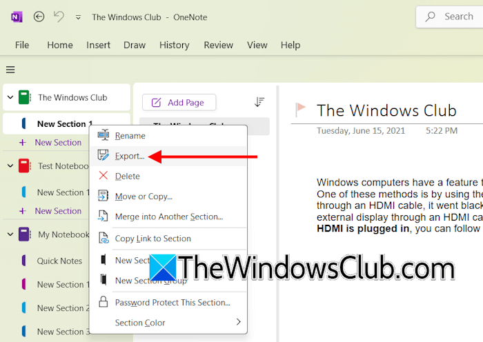Click the New Section 1 tab icon under My Notebook
The width and height of the screenshot is (483, 342).
coord(23,284)
